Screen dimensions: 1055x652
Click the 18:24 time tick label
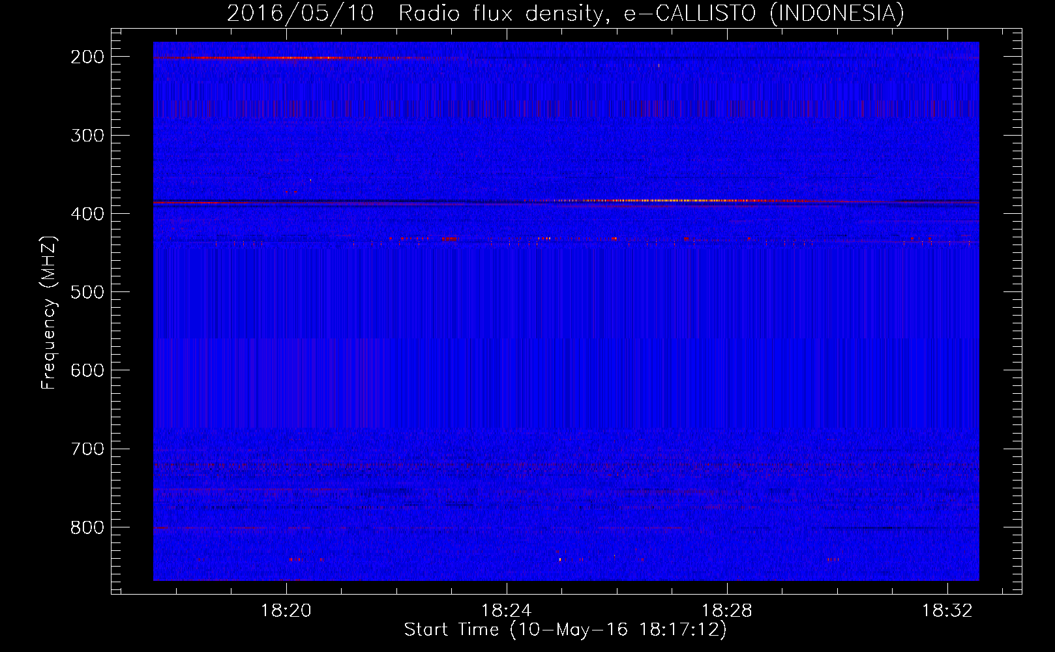pos(507,611)
